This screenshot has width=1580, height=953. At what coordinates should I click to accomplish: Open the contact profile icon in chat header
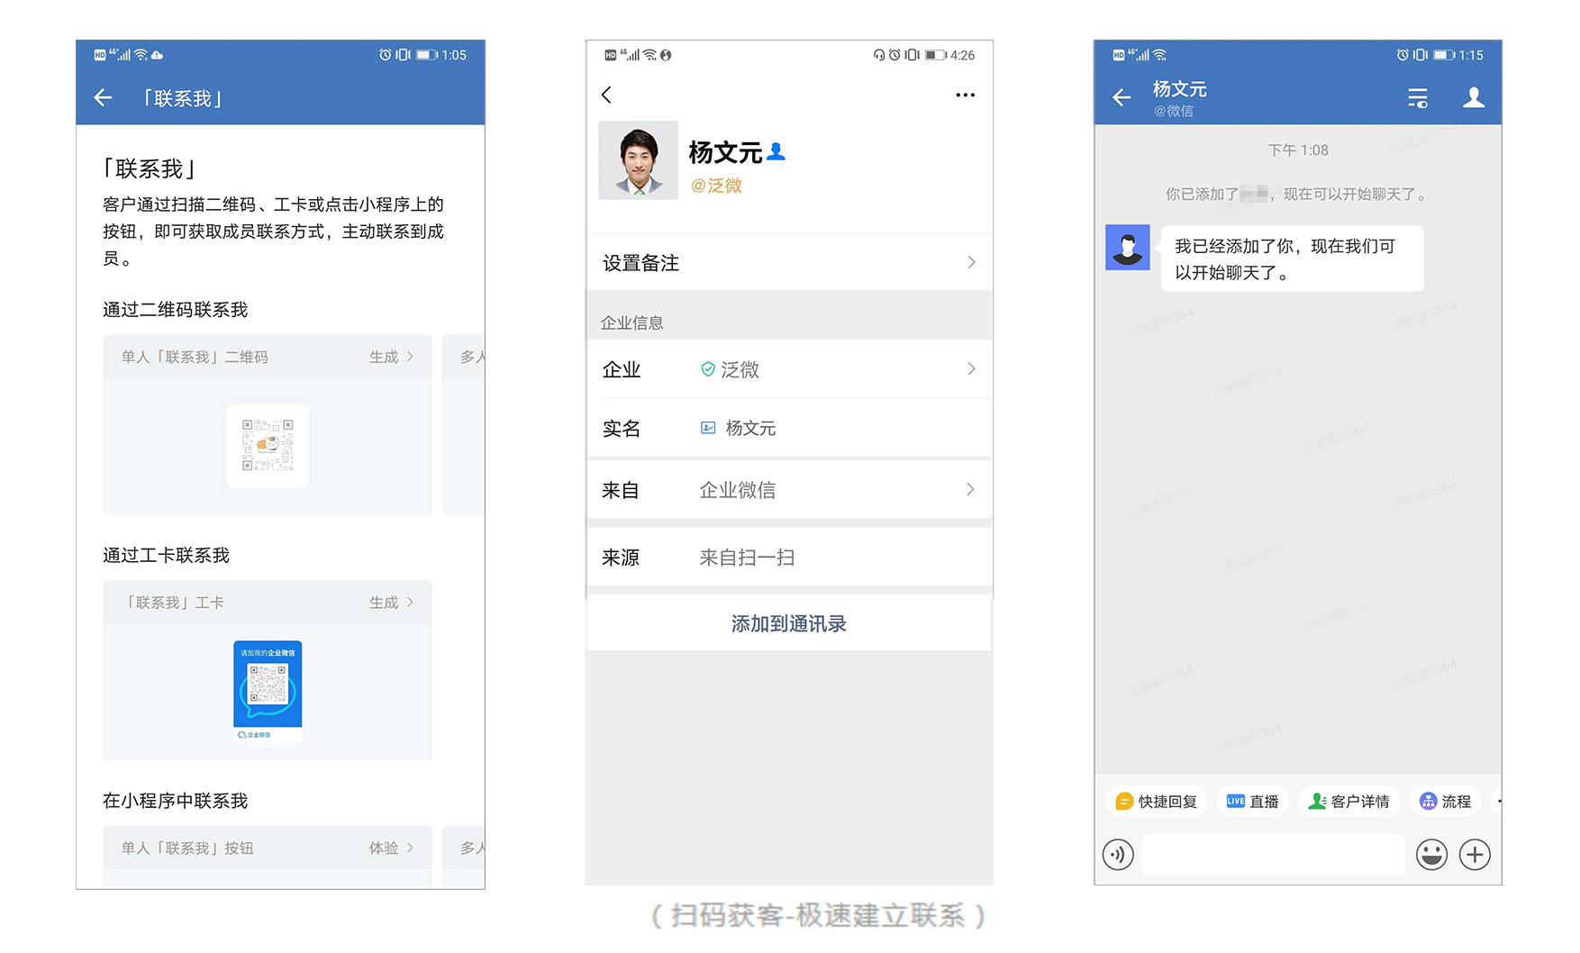[x=1473, y=98]
